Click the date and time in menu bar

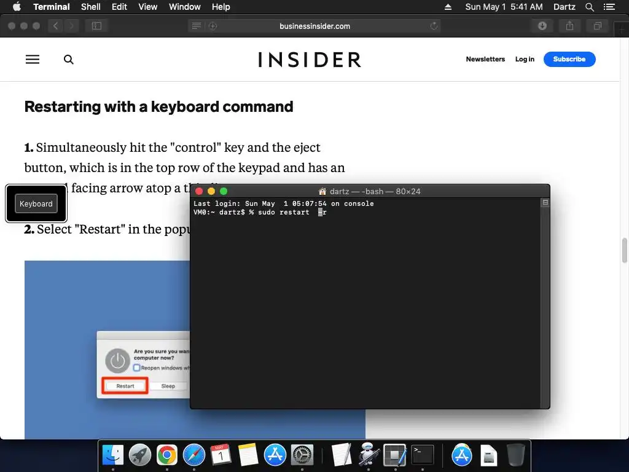pos(504,7)
